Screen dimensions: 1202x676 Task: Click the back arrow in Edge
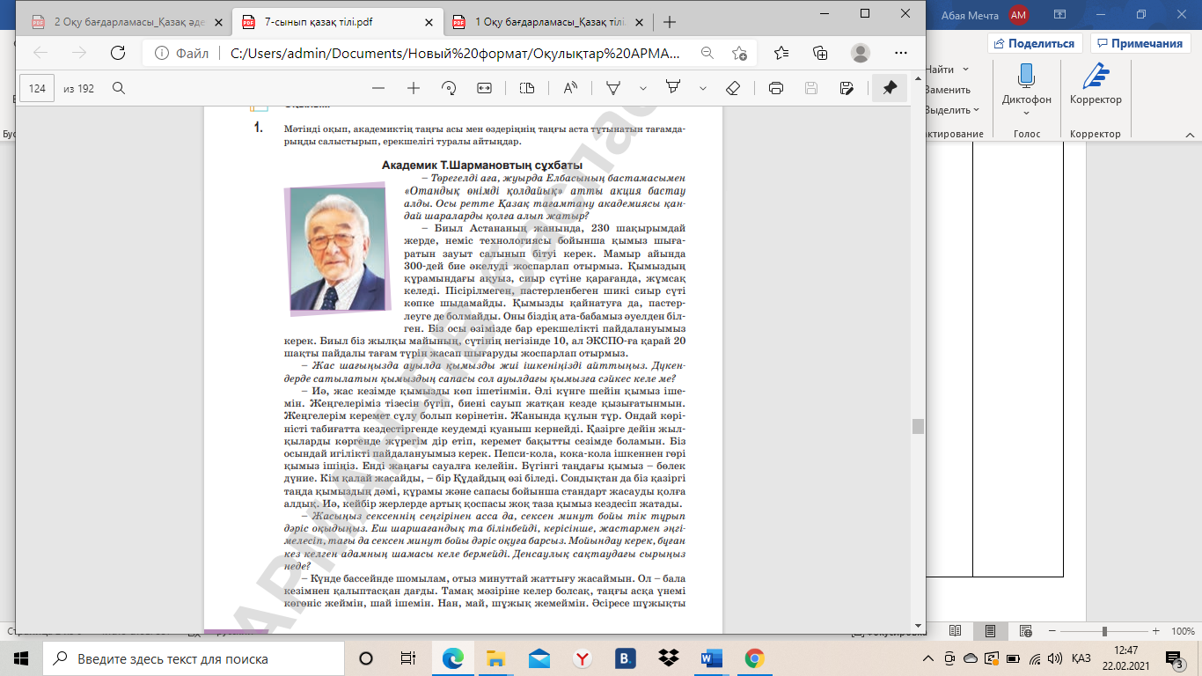tap(40, 53)
